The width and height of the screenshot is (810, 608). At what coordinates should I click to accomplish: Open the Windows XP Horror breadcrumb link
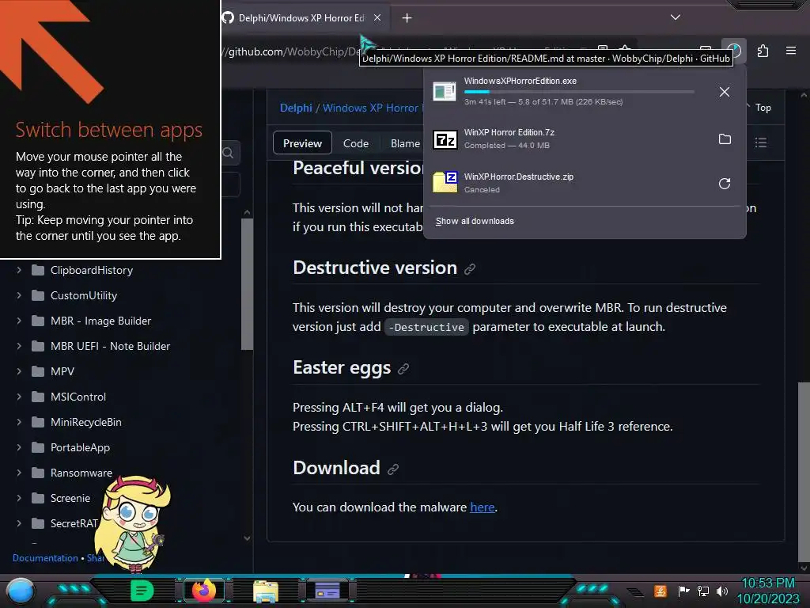coord(373,108)
